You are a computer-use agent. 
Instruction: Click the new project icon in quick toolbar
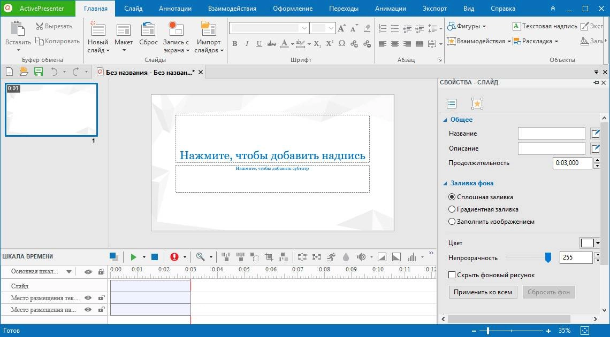[9, 72]
